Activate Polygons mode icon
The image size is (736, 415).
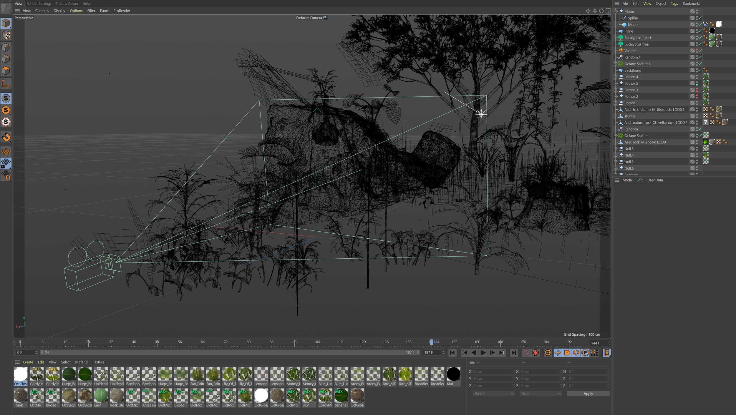coord(6,71)
